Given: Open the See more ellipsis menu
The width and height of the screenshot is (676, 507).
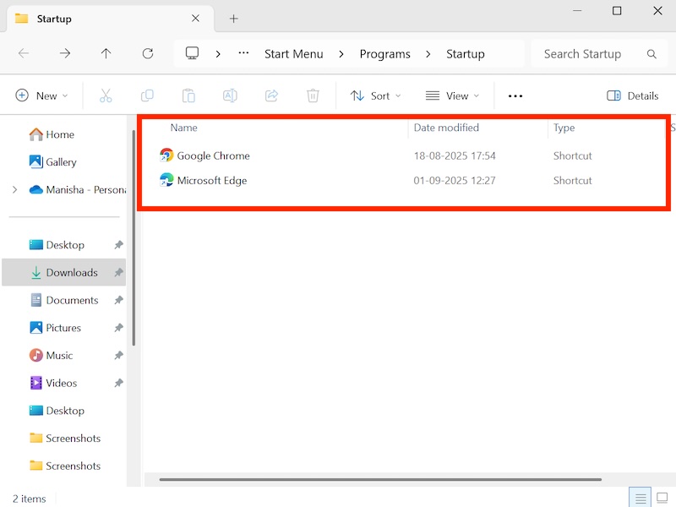Looking at the screenshot, I should click(x=515, y=96).
